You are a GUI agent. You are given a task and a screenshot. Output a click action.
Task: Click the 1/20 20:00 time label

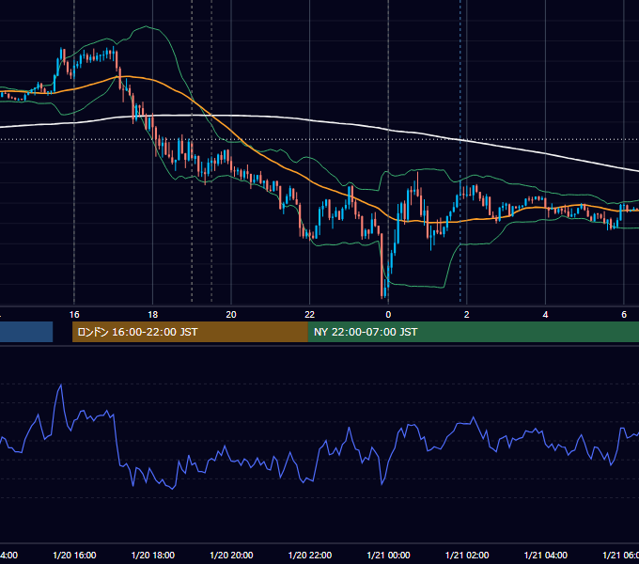(x=231, y=555)
